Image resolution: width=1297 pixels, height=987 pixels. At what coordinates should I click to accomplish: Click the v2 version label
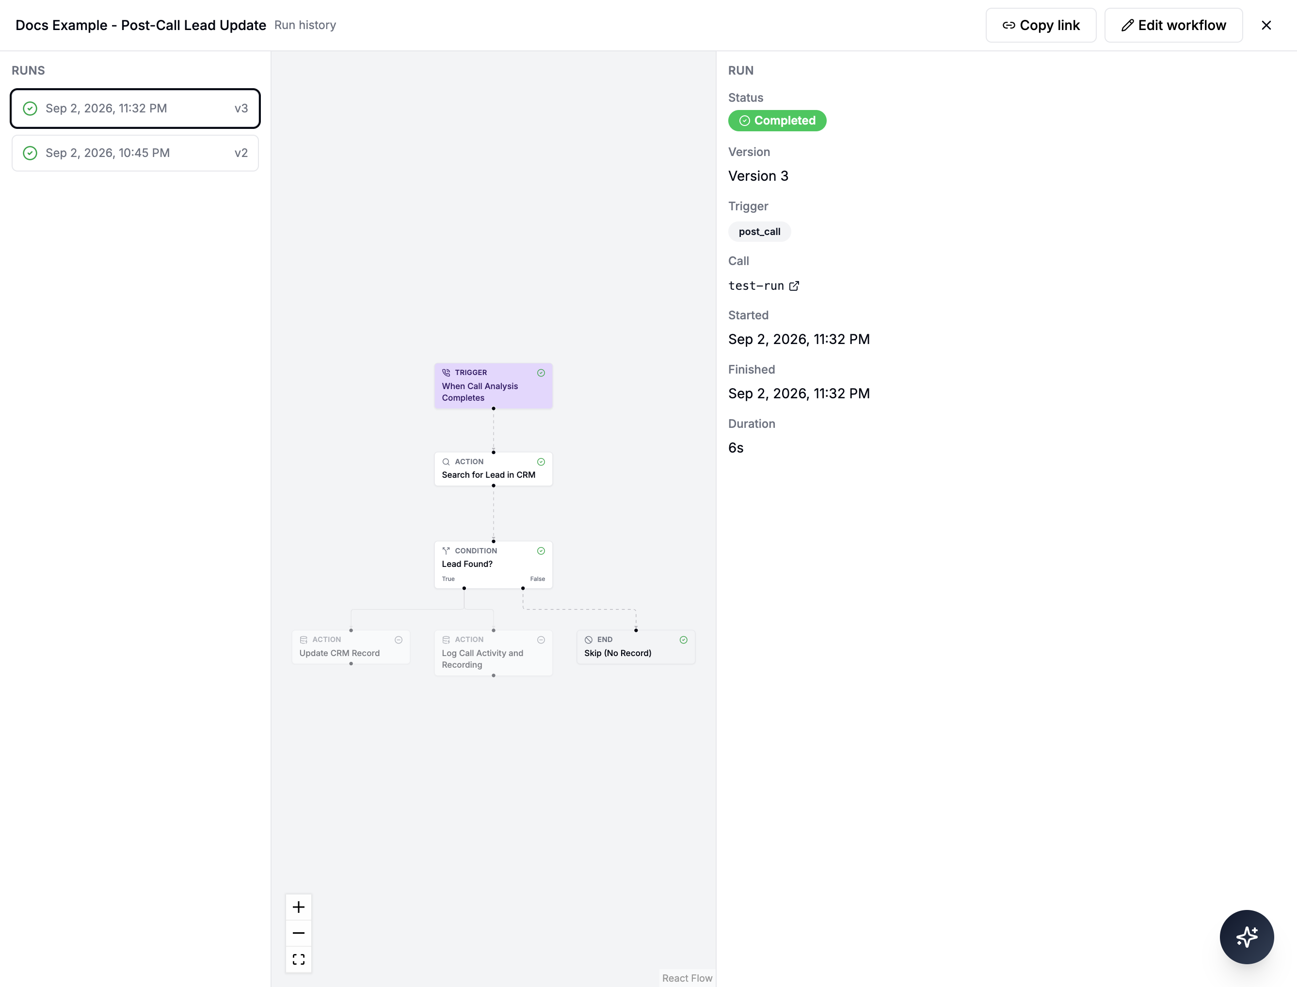(241, 153)
